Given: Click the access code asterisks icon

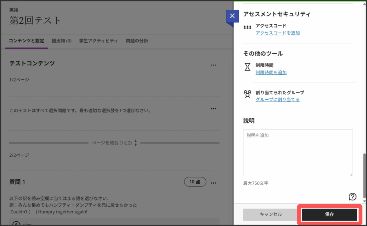Looking at the screenshot, I should 248,27.
